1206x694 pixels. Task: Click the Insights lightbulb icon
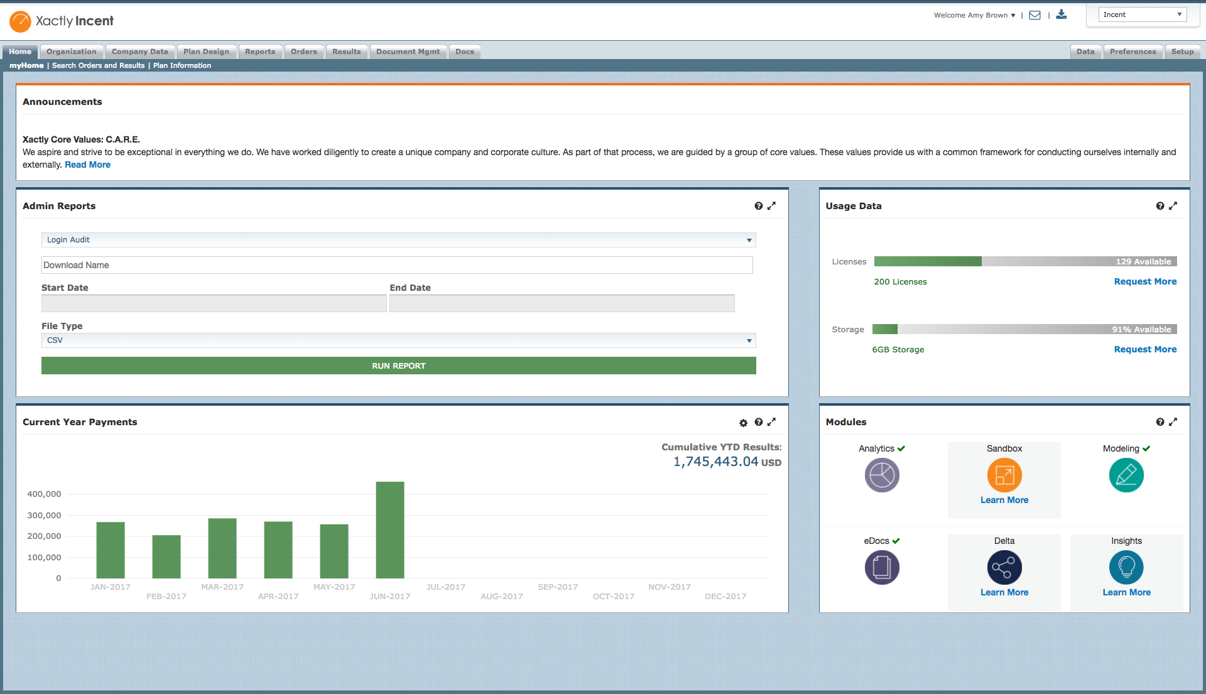[x=1126, y=567]
